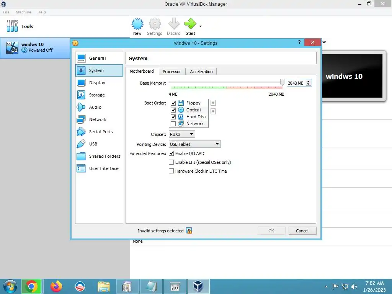Click the OK button

pos(271,231)
